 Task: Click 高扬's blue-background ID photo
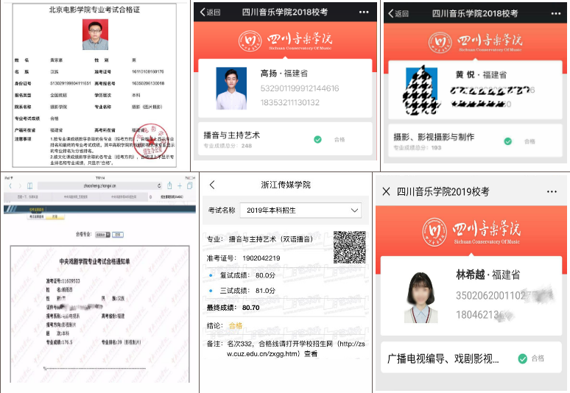click(231, 88)
